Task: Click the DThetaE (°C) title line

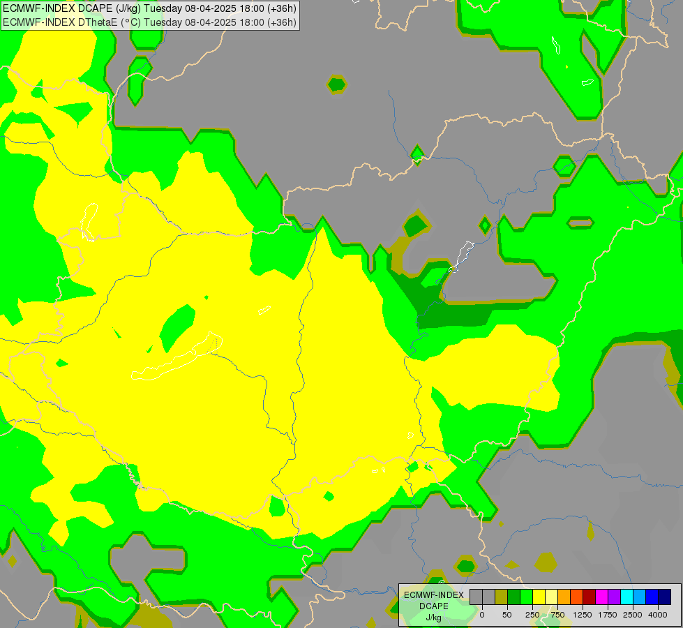Action: pyautogui.click(x=149, y=22)
